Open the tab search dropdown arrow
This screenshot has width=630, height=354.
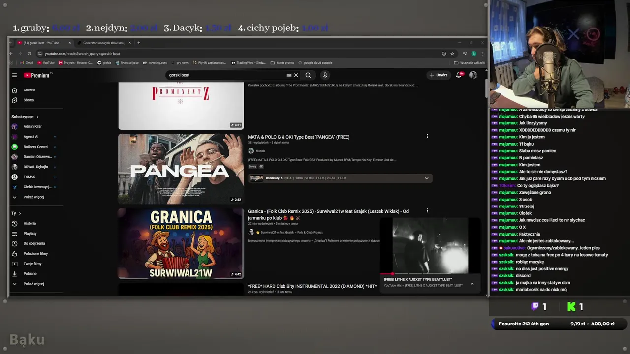point(11,43)
